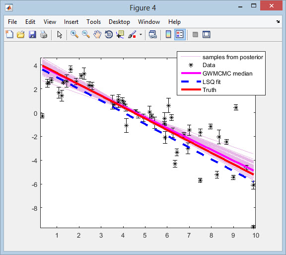Toggle the Brush data tool
The width and height of the screenshot is (286, 255).
point(132,34)
